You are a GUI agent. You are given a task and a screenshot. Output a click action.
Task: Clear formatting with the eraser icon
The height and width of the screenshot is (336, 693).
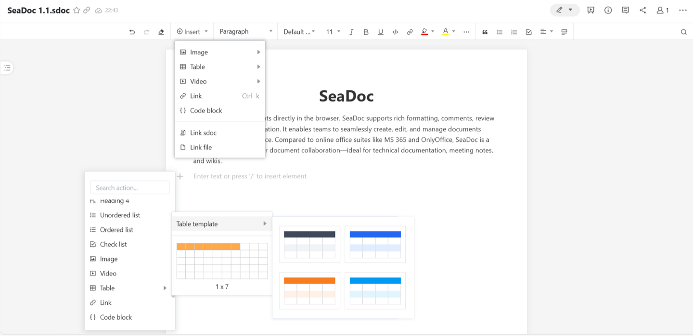161,32
